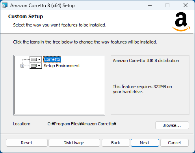Viewport: 195px width, 153px height.
Task: Click the Reset button
Action: coord(27,143)
